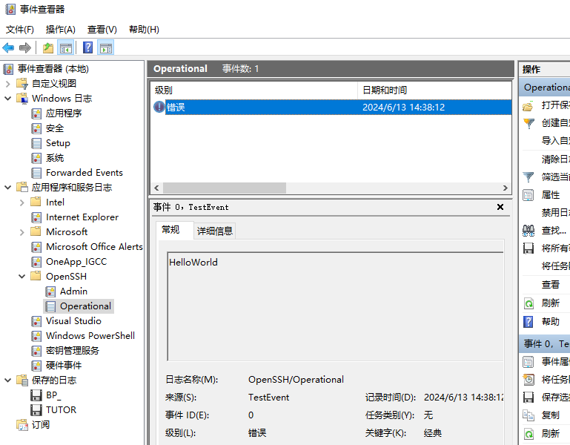
Task: Click the Up one level folder icon
Action: (47, 47)
